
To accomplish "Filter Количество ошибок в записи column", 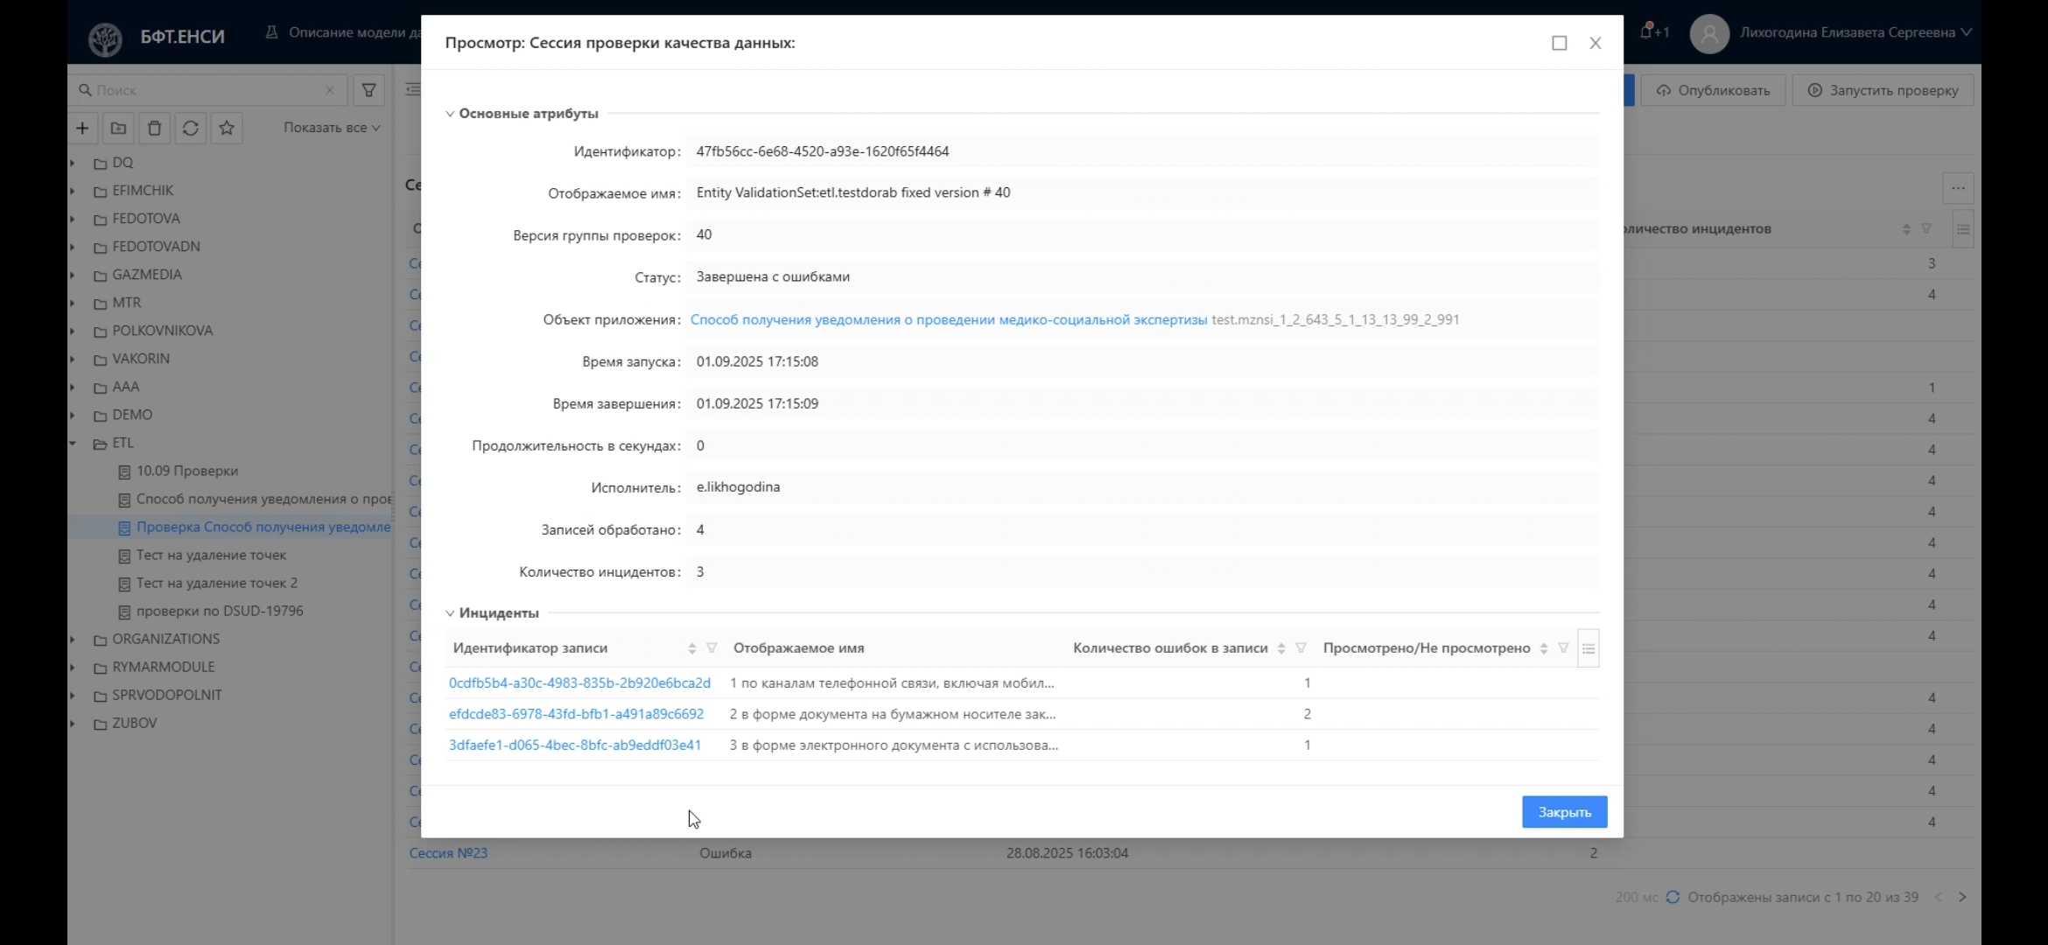I will [x=1301, y=648].
